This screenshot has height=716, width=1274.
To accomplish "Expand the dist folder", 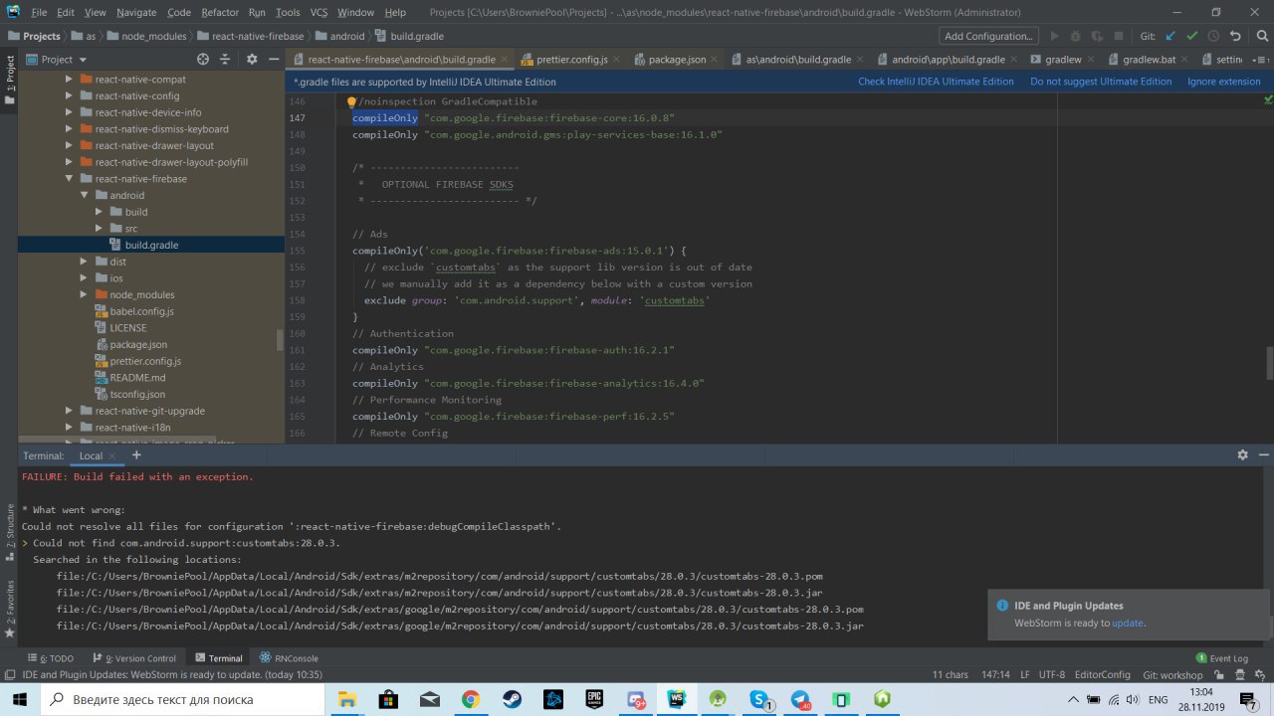I will [85, 262].
